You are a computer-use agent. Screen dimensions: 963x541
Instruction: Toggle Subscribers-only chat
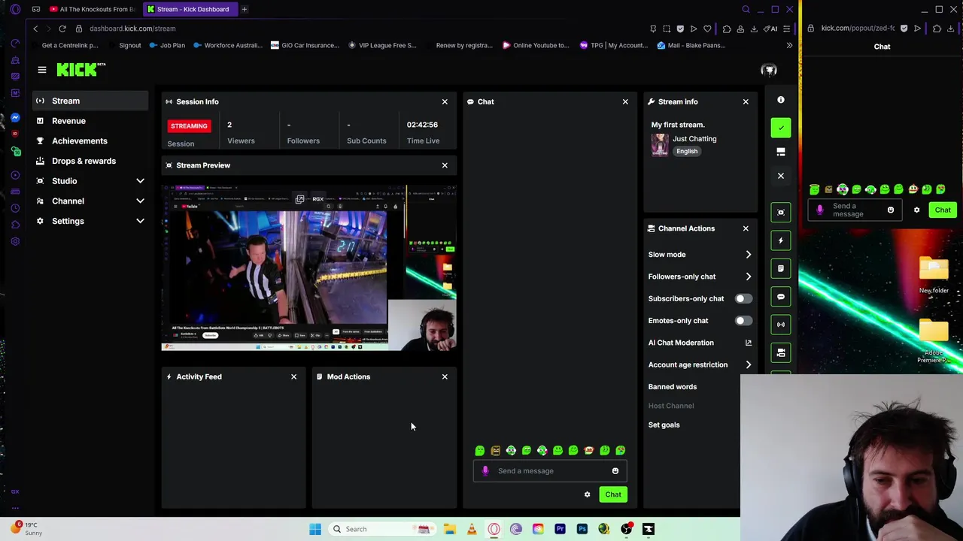click(743, 298)
